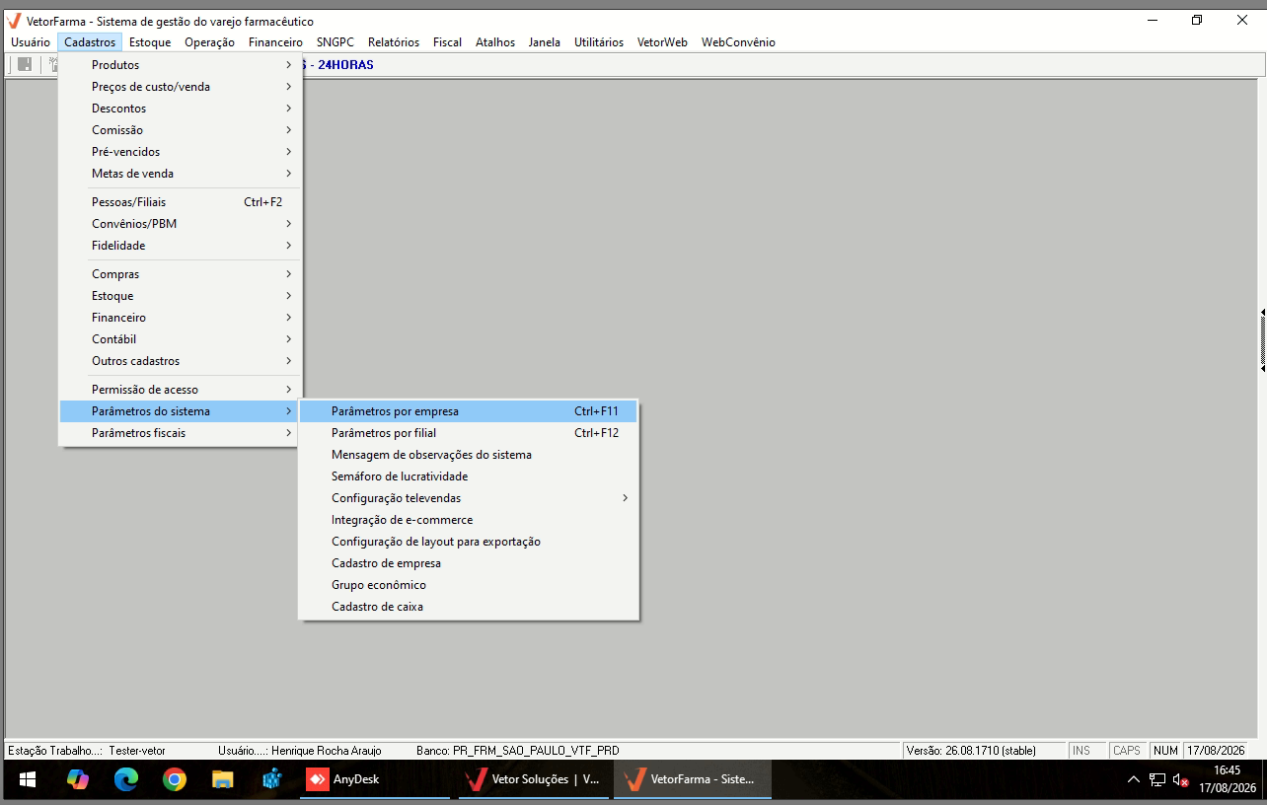Expand the Pré-vencidos submenu
This screenshot has height=805, width=1267.
182,152
